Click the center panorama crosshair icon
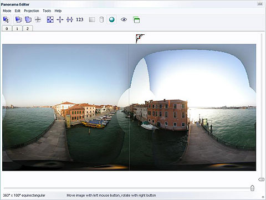Image resolution: width=266 pixels, height=200 pixels. pos(60,19)
